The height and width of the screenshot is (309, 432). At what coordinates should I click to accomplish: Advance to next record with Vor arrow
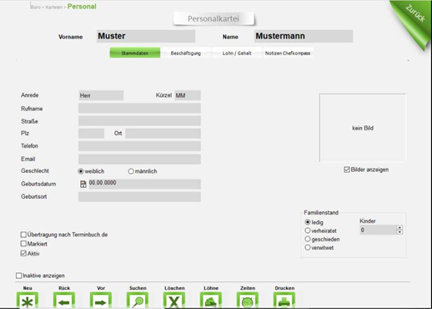(101, 301)
